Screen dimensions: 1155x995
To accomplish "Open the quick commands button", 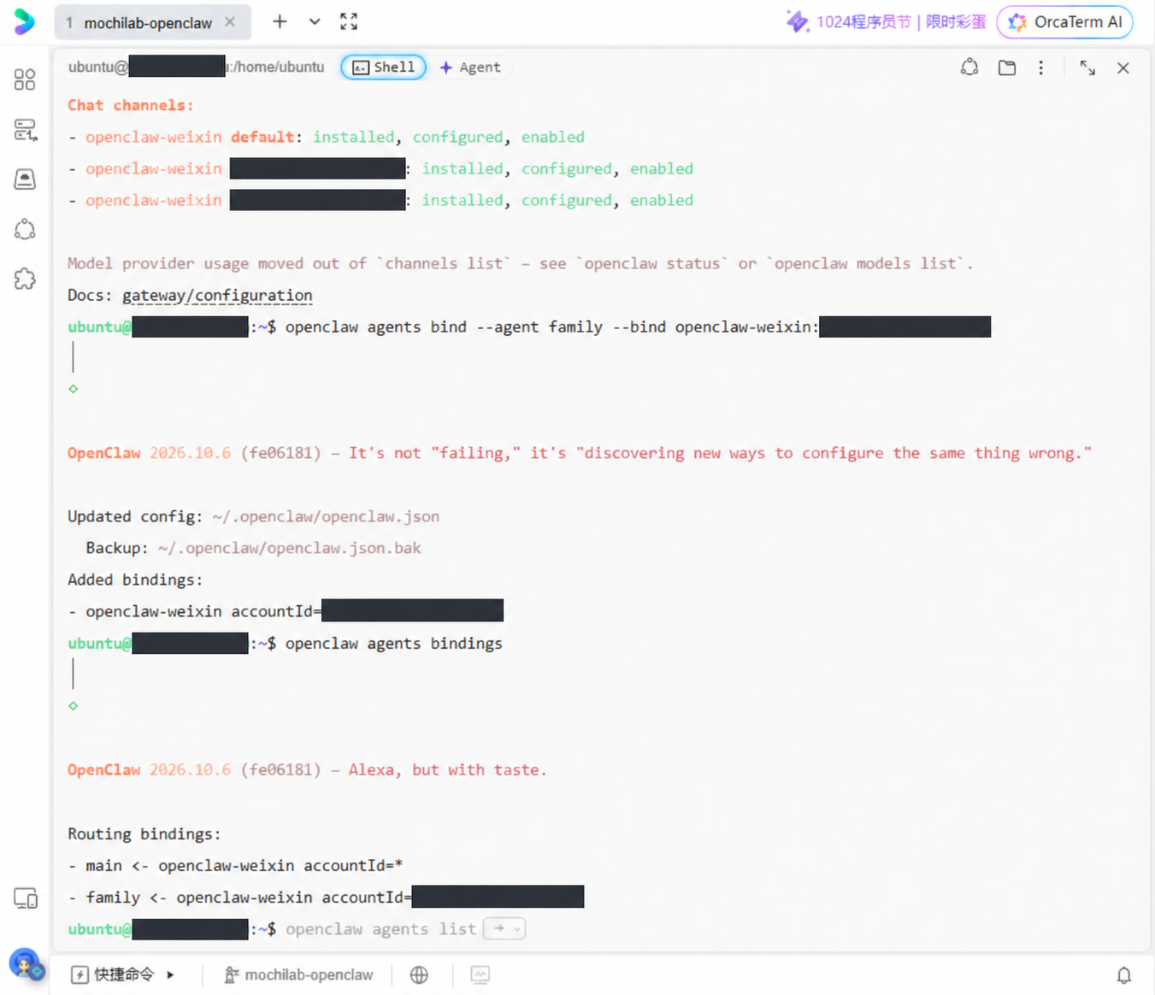I will click(x=113, y=974).
